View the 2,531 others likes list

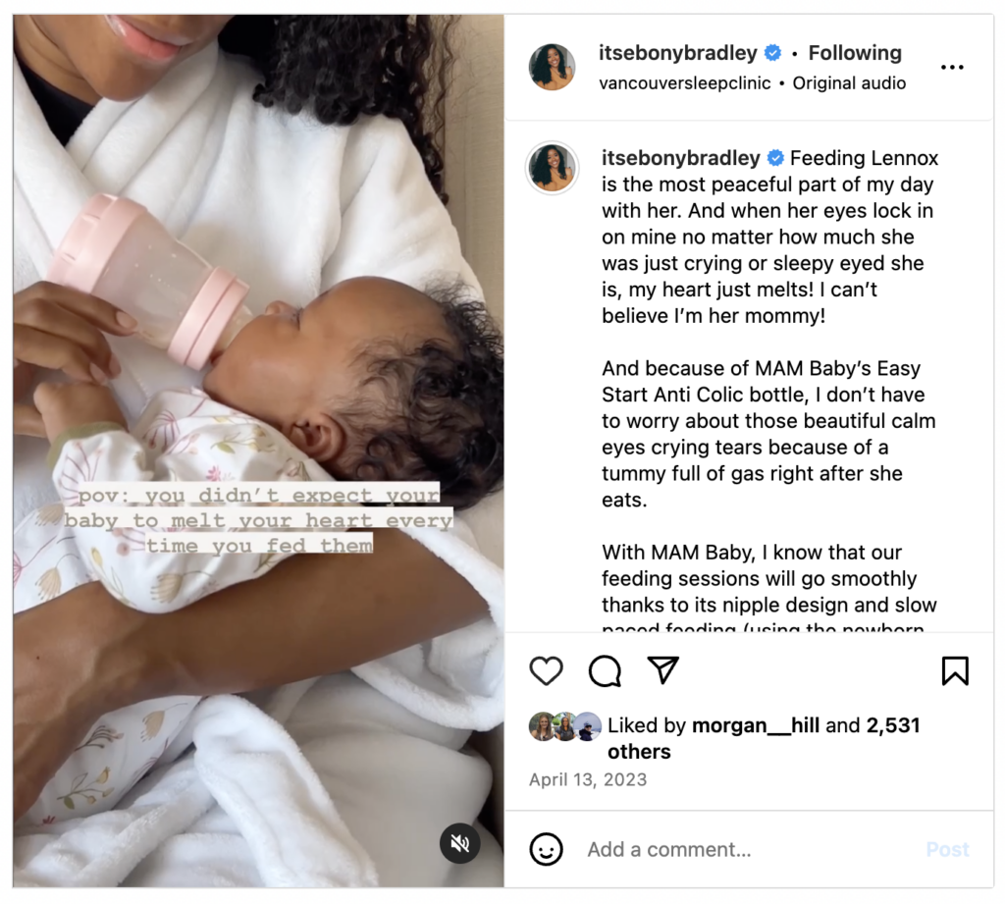pyautogui.click(x=764, y=738)
